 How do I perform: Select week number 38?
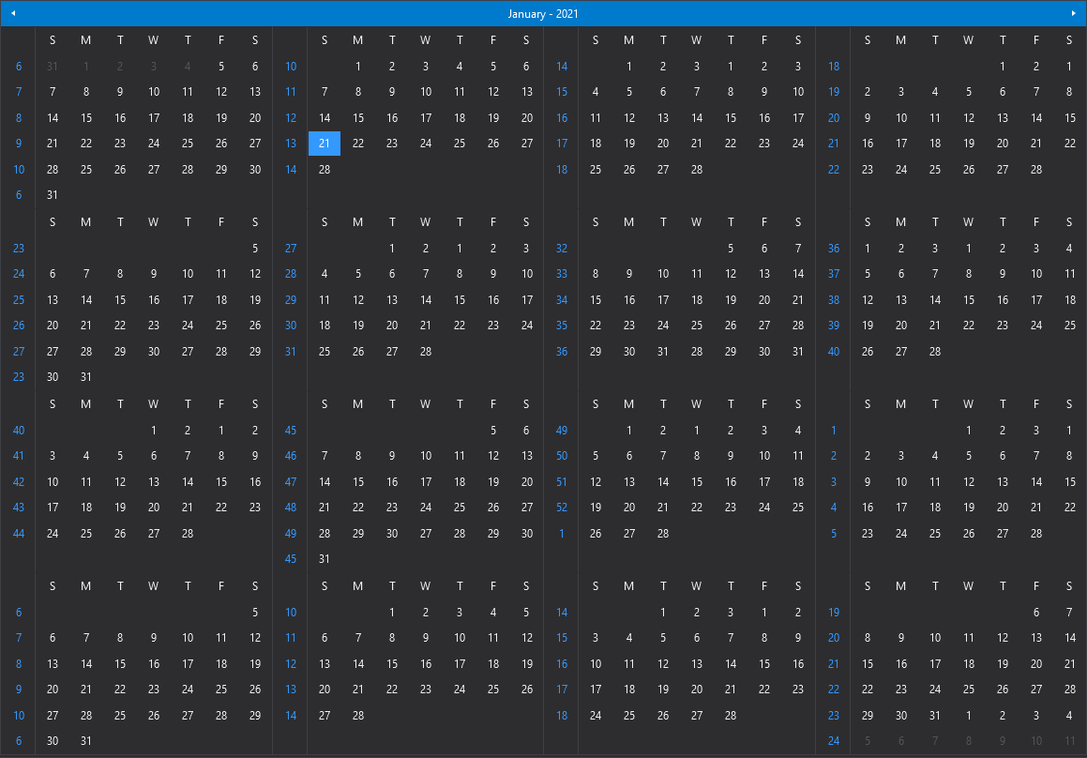tap(833, 300)
